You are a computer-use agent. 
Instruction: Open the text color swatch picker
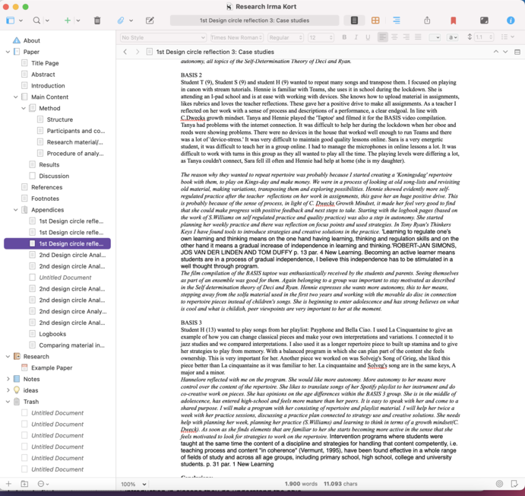[x=434, y=37]
